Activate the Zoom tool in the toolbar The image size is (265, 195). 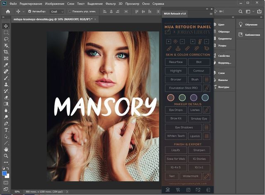click(6, 156)
